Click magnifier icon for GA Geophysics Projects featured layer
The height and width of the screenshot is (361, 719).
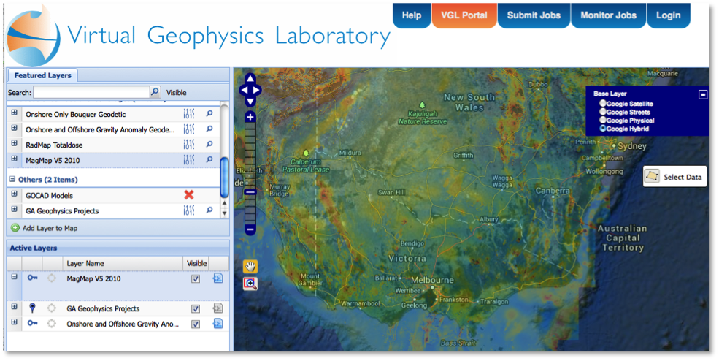pos(209,210)
